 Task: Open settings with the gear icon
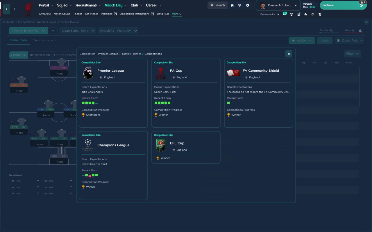pos(247,5)
